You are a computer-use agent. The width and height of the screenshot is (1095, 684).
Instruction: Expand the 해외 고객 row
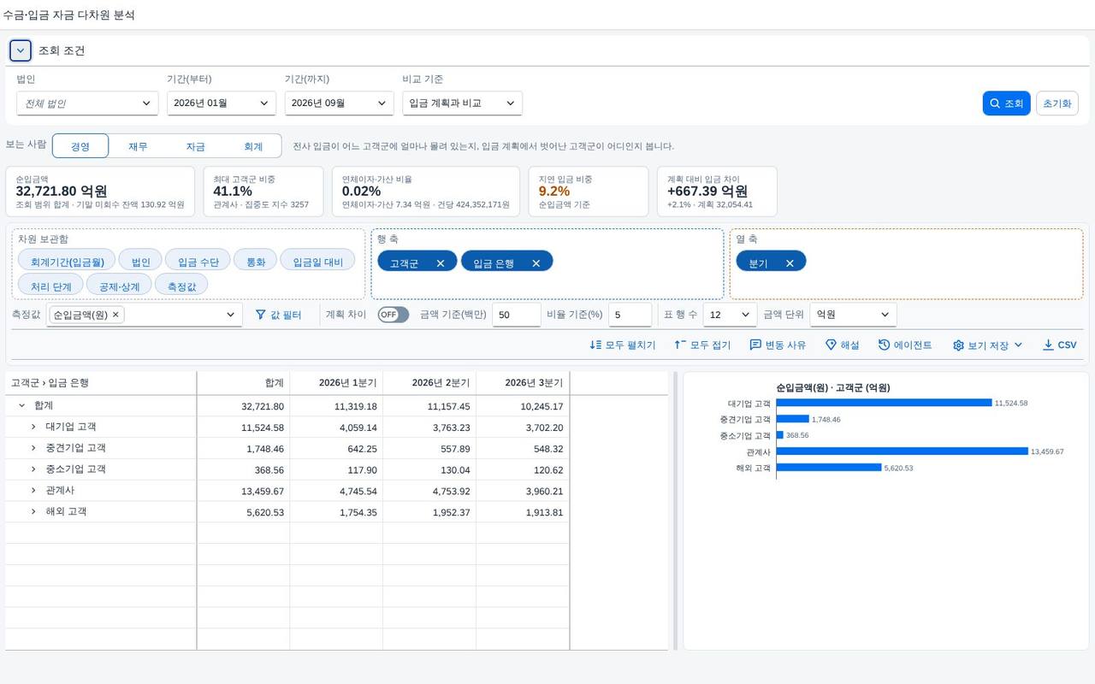pyautogui.click(x=33, y=511)
